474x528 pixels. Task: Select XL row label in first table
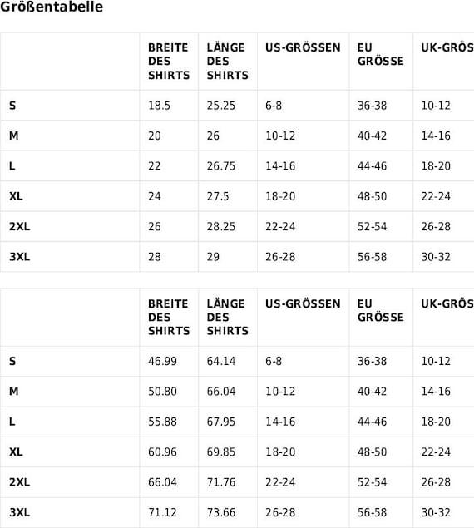(16, 196)
